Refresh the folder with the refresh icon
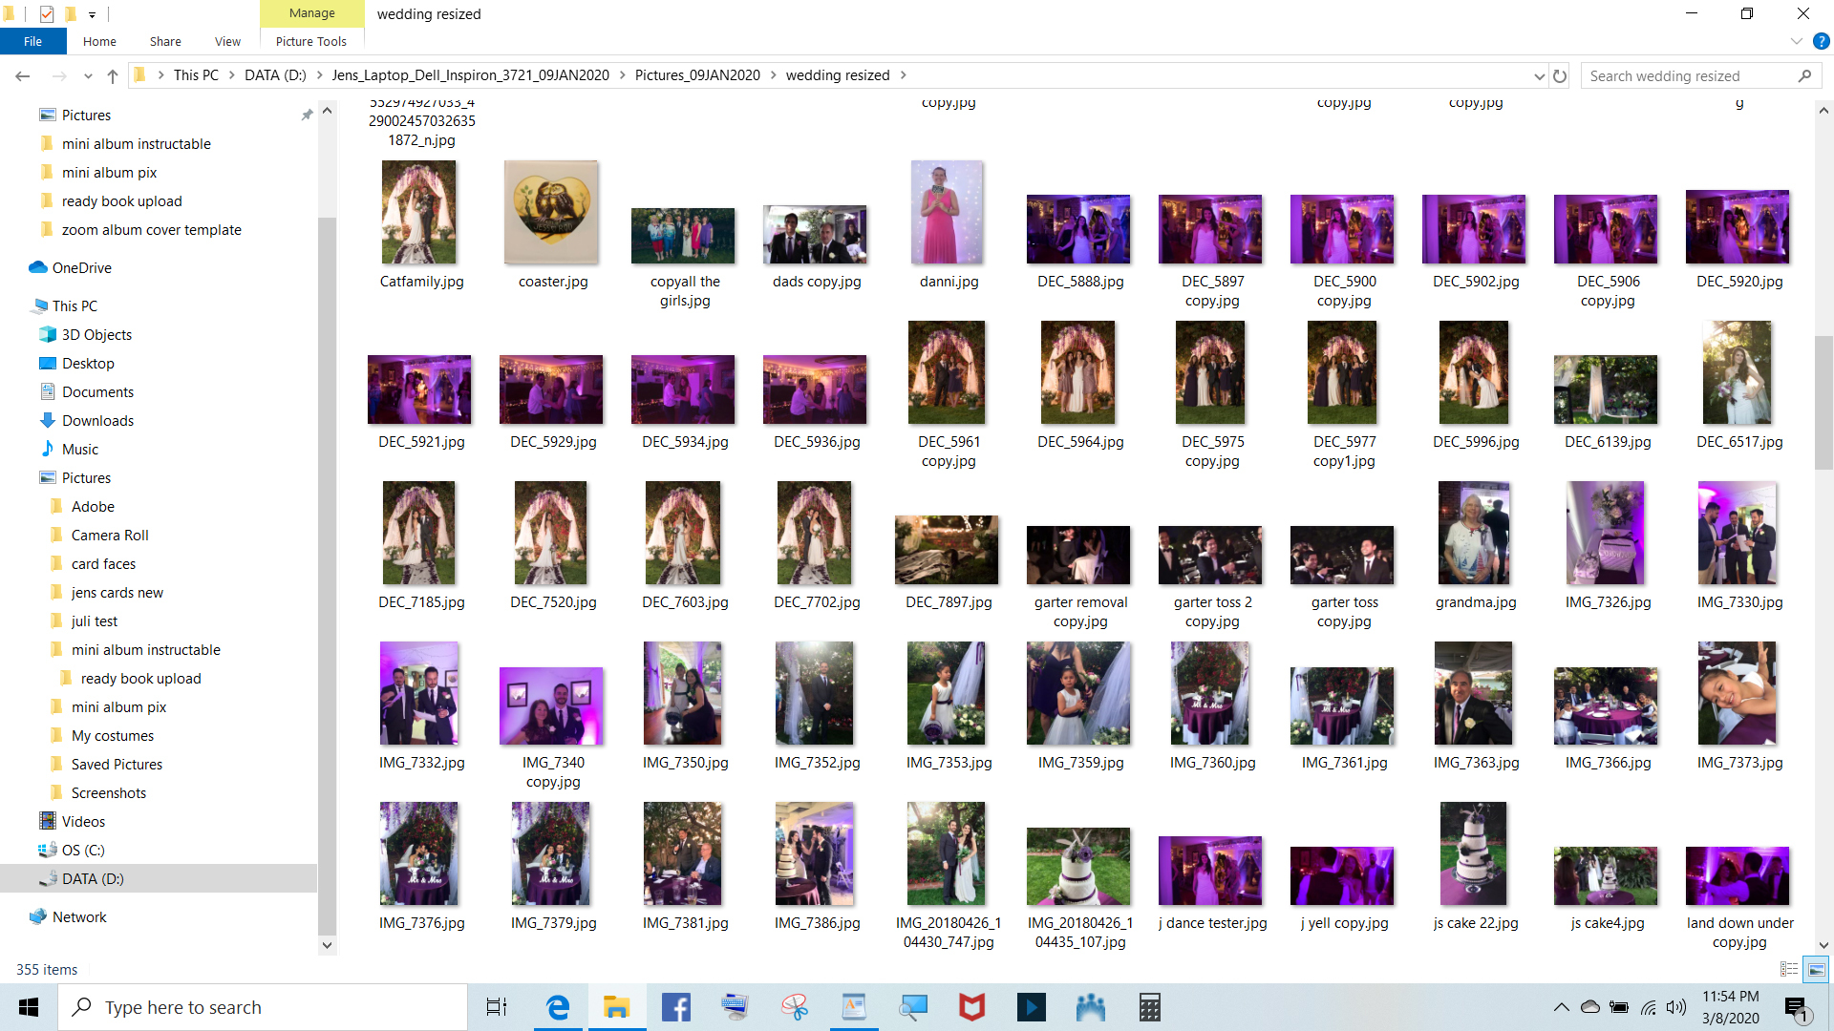 pyautogui.click(x=1560, y=75)
